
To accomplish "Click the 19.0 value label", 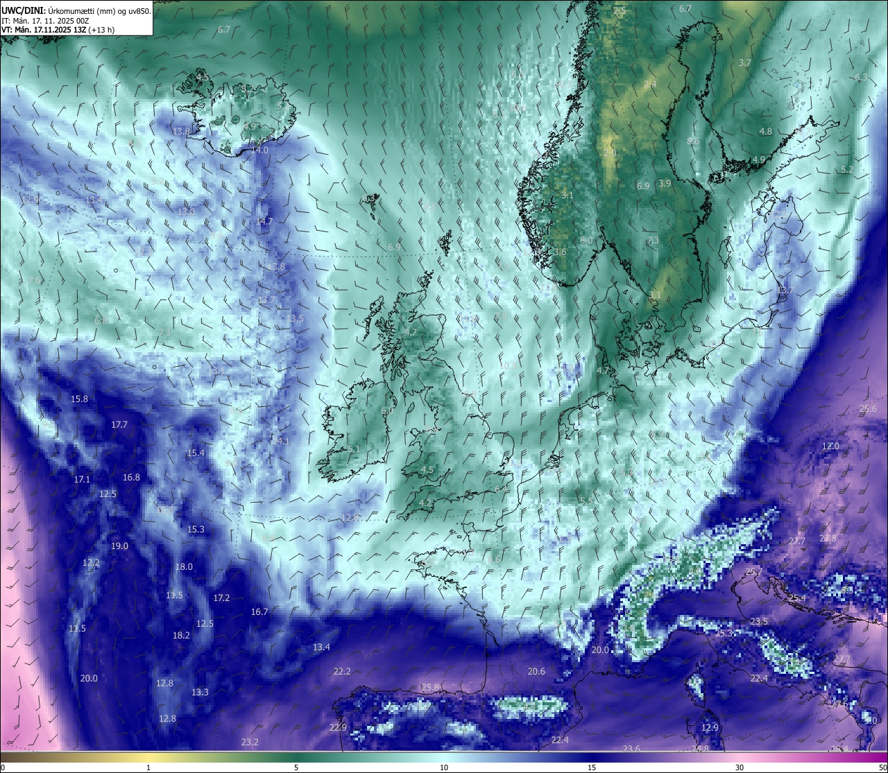I will tap(119, 546).
